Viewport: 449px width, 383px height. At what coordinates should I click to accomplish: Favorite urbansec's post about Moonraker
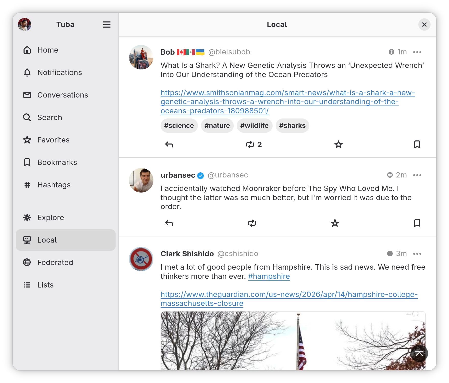[335, 223]
